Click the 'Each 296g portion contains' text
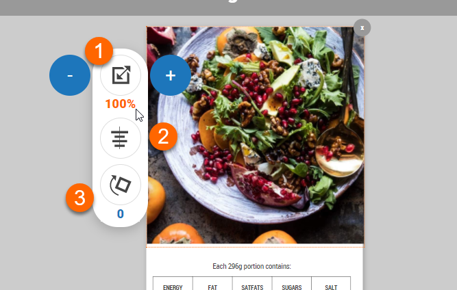 click(x=252, y=267)
